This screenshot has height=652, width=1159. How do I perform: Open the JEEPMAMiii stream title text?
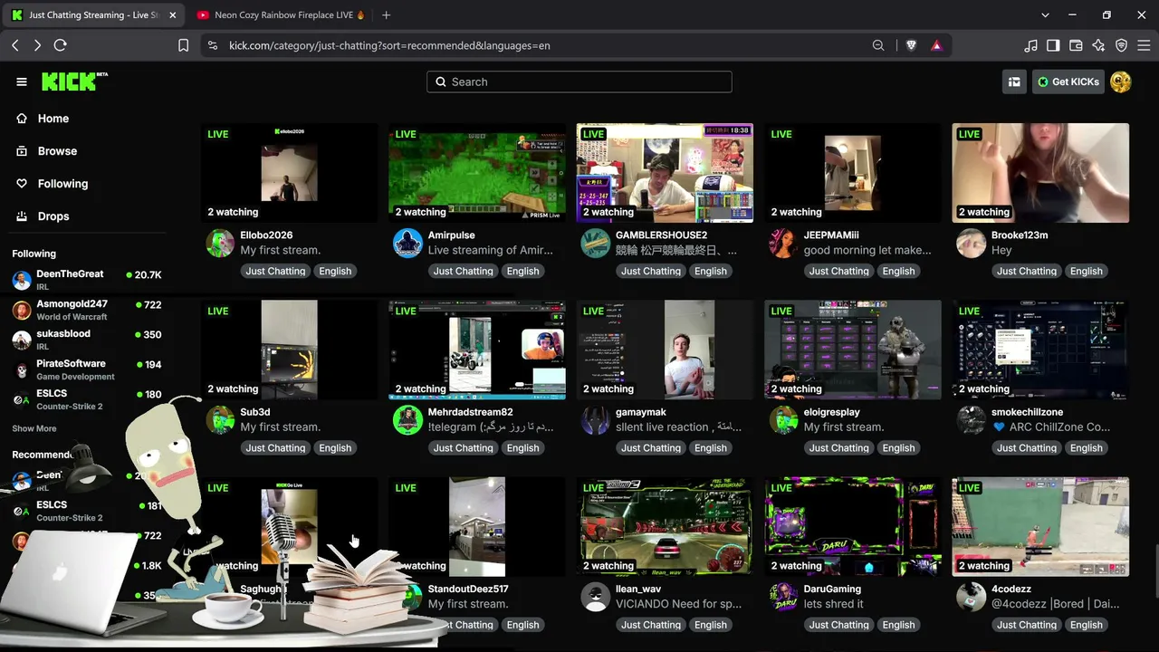867,250
